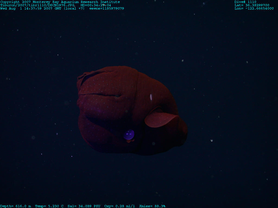Click the Xmiss= 88.3% value

pos(152,206)
